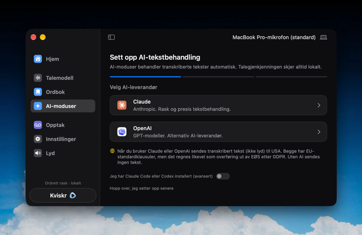Click the first blue setup progress segment

(x=145, y=77)
